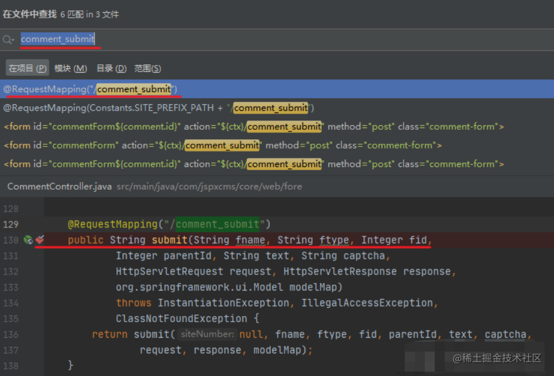Click Integer parentId on line 131
The height and width of the screenshot is (376, 554).
164,256
